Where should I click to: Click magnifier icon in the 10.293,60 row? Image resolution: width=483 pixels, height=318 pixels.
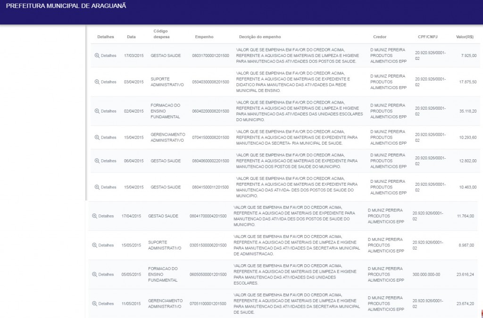97,138
